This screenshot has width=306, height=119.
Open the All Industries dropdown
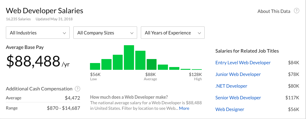coord(38,33)
